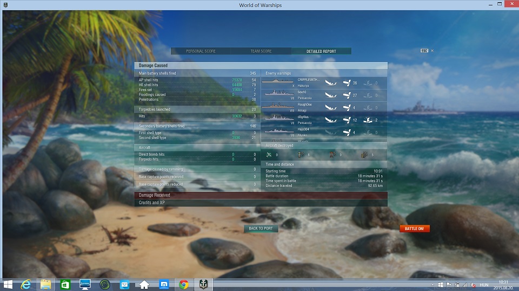Click the Back to Port button

pyautogui.click(x=261, y=228)
